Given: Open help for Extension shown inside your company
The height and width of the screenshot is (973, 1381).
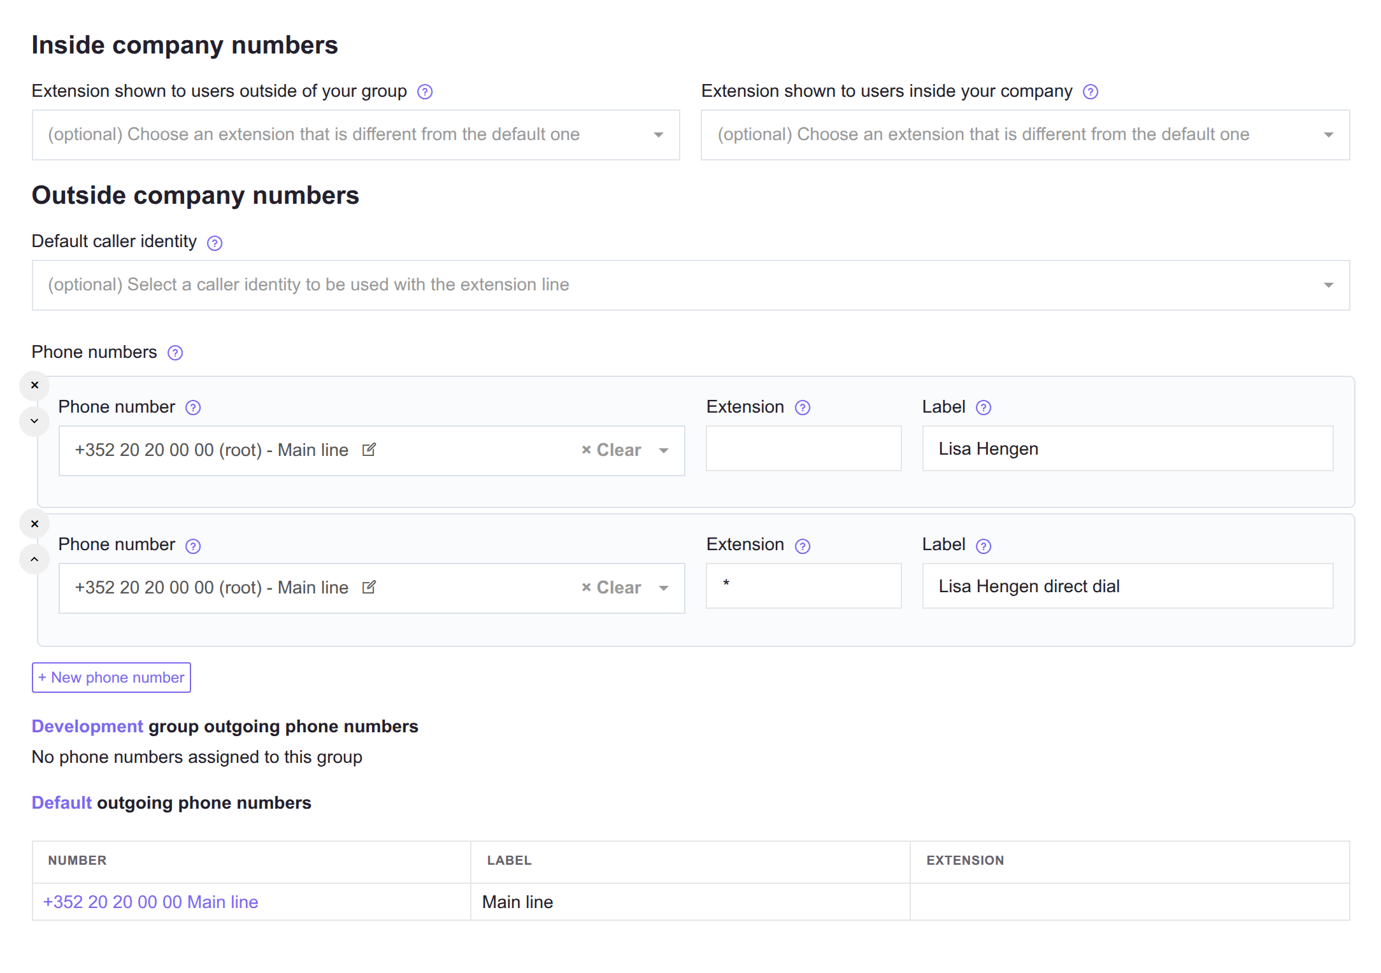Looking at the screenshot, I should [1091, 92].
